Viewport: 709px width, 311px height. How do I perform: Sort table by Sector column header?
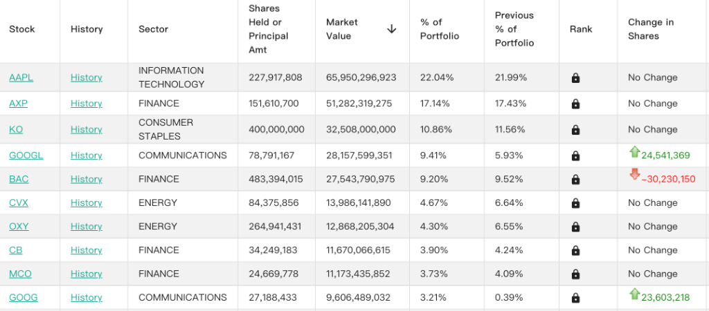[x=153, y=29]
